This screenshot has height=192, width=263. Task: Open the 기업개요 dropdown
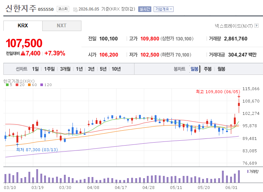164,9
